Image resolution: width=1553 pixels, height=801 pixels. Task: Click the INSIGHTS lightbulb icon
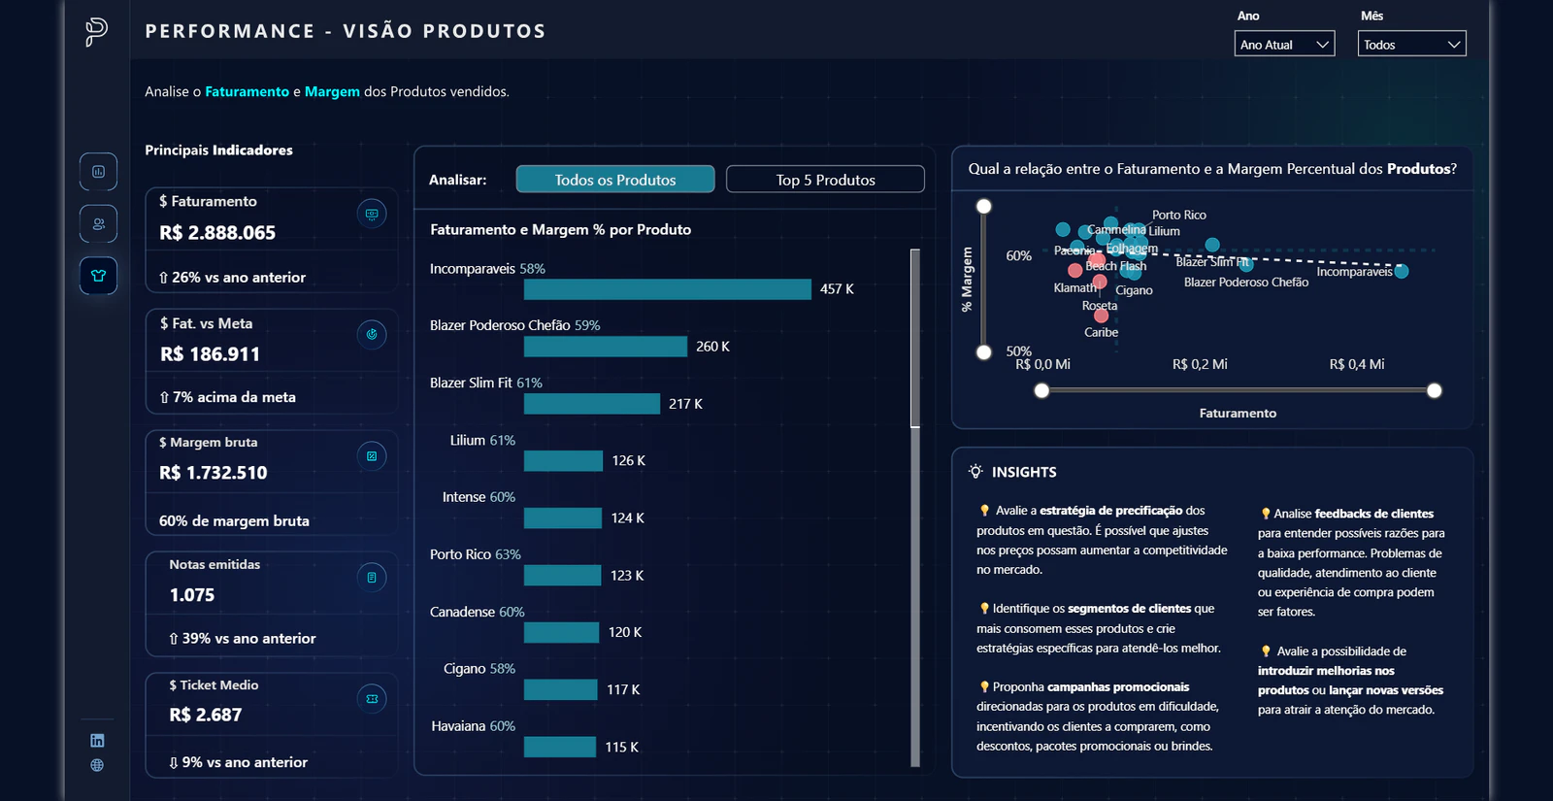pos(975,472)
